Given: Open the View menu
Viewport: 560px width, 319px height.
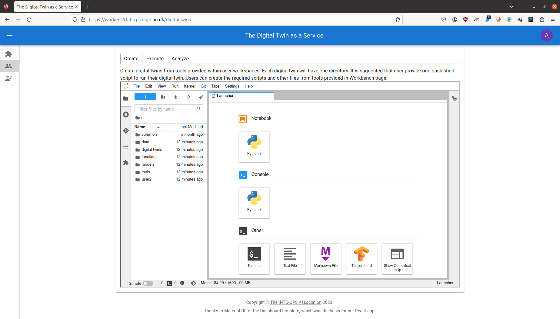Looking at the screenshot, I should point(162,86).
